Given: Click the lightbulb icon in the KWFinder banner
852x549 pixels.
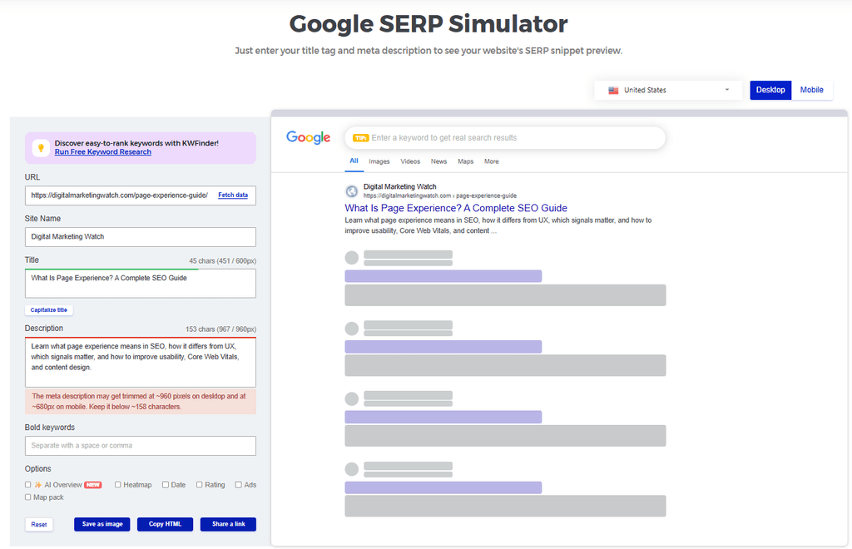Looking at the screenshot, I should [41, 148].
